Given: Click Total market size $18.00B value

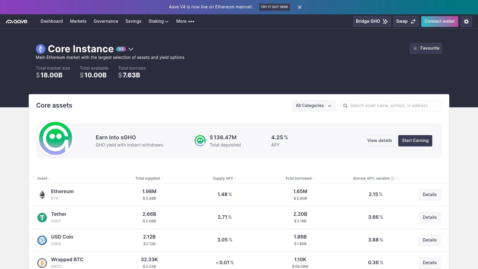Looking at the screenshot, I should (49, 75).
